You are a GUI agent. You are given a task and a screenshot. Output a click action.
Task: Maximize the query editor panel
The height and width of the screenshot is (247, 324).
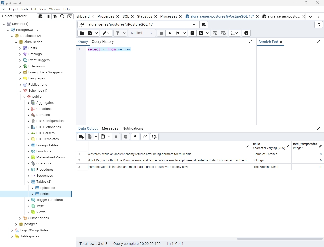click(251, 42)
